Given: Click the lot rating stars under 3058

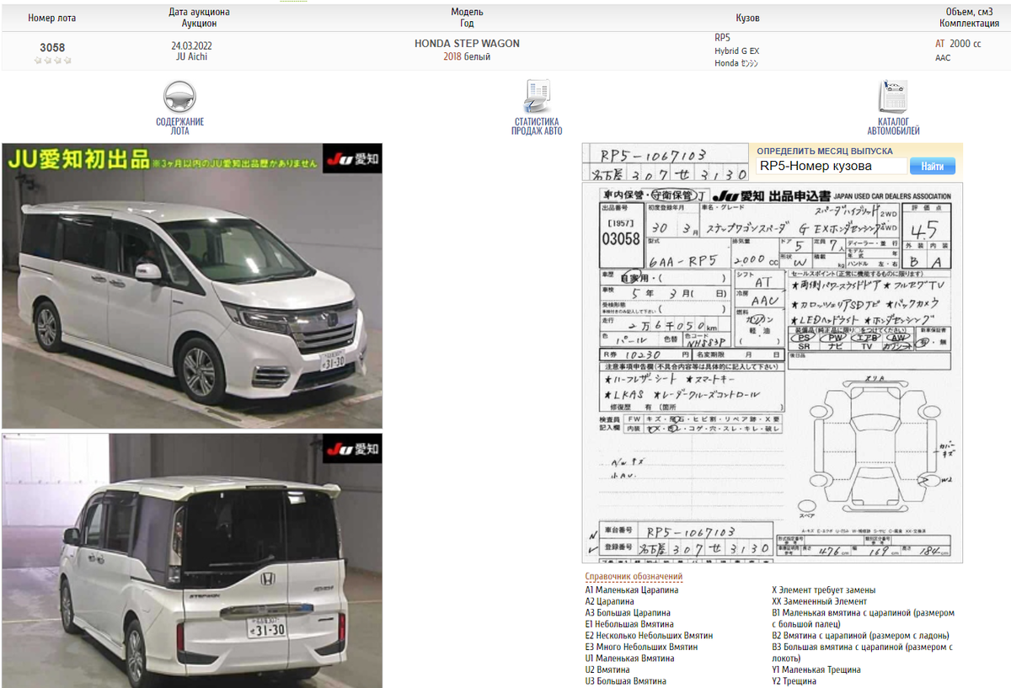Looking at the screenshot, I should tap(52, 61).
